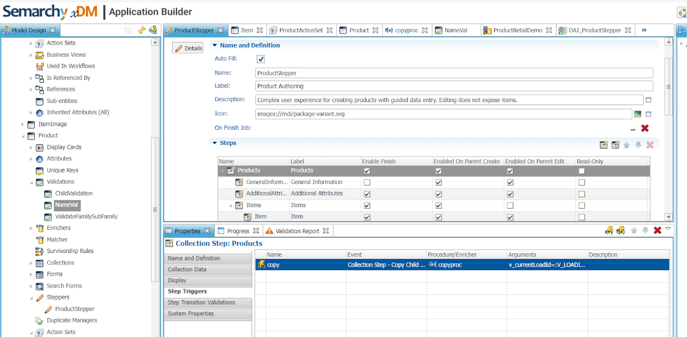
Task: Collapse the Steps section
Action: pos(215,143)
